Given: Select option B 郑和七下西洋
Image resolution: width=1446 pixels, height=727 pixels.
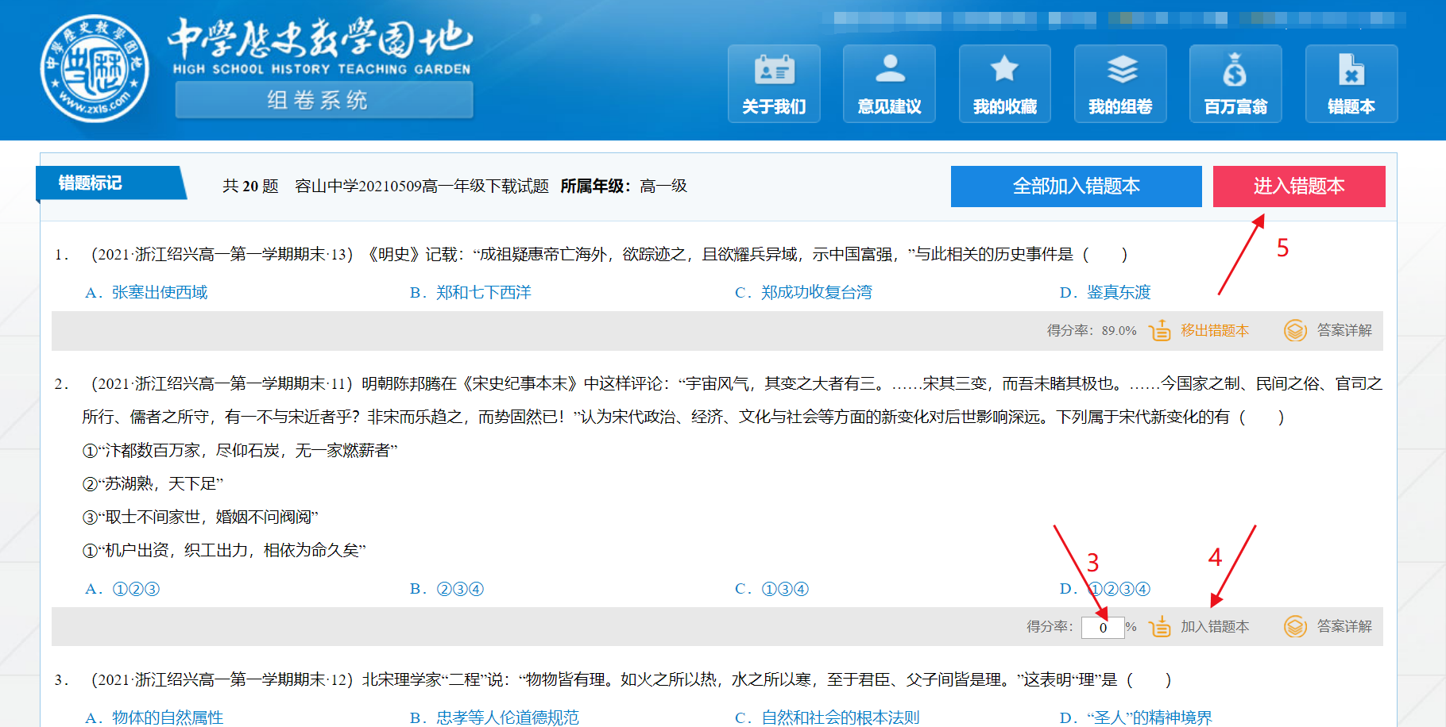Looking at the screenshot, I should coord(470,293).
